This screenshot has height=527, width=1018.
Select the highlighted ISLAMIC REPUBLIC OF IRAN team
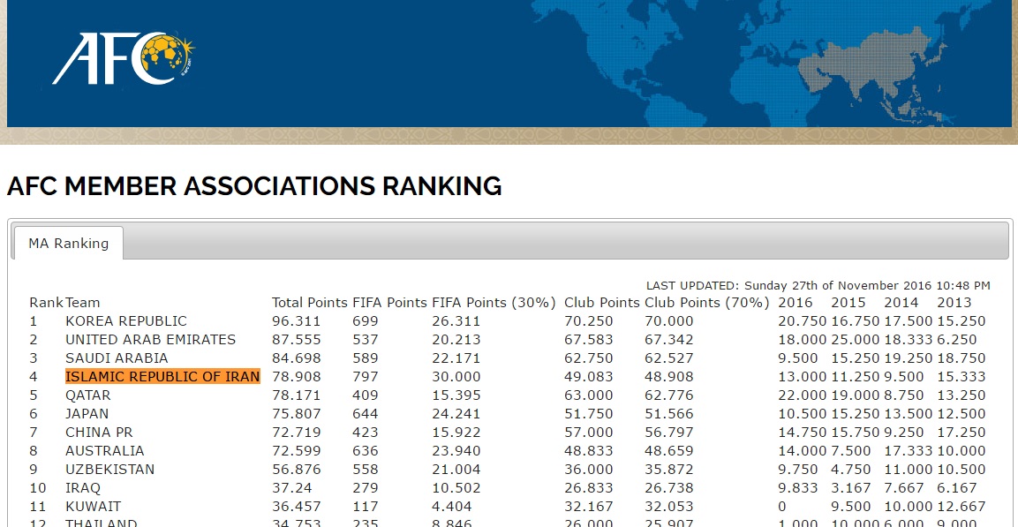click(x=163, y=376)
